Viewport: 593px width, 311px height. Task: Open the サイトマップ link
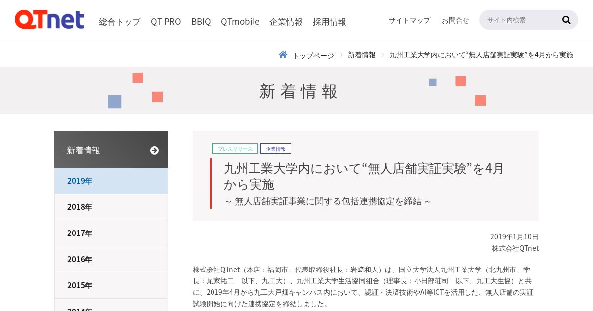(x=409, y=20)
